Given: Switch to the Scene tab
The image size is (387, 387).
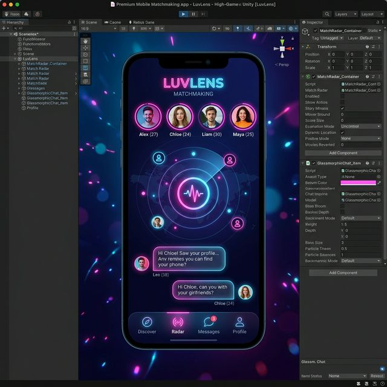Looking at the screenshot, I should click(x=89, y=22).
